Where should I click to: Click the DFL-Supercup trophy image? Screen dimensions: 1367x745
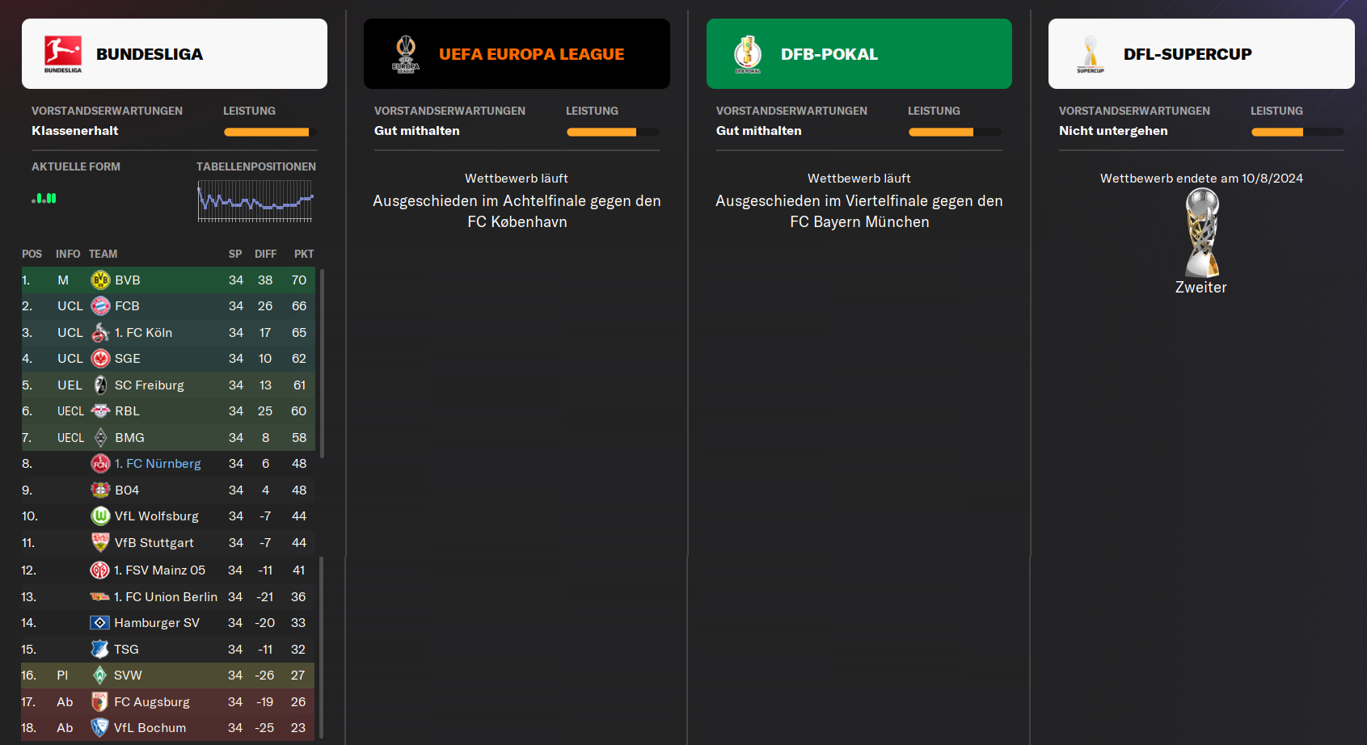1202,234
